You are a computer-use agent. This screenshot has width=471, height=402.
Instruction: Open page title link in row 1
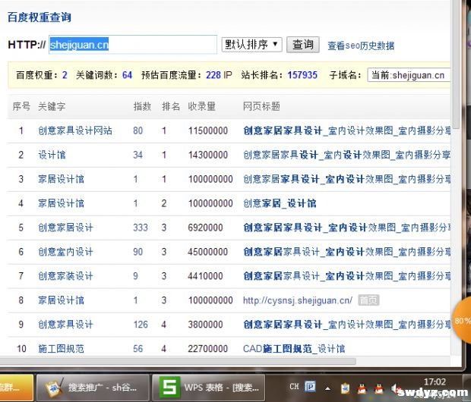[x=346, y=130]
